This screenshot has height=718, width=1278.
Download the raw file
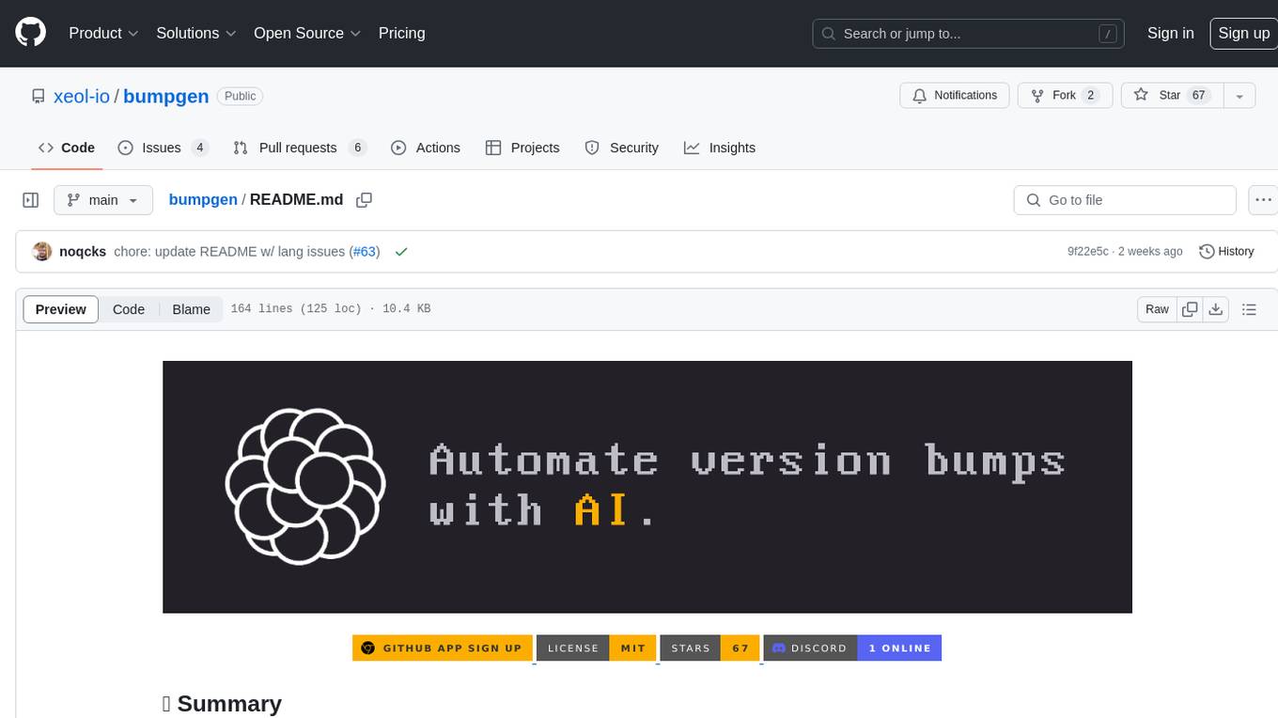click(x=1215, y=309)
